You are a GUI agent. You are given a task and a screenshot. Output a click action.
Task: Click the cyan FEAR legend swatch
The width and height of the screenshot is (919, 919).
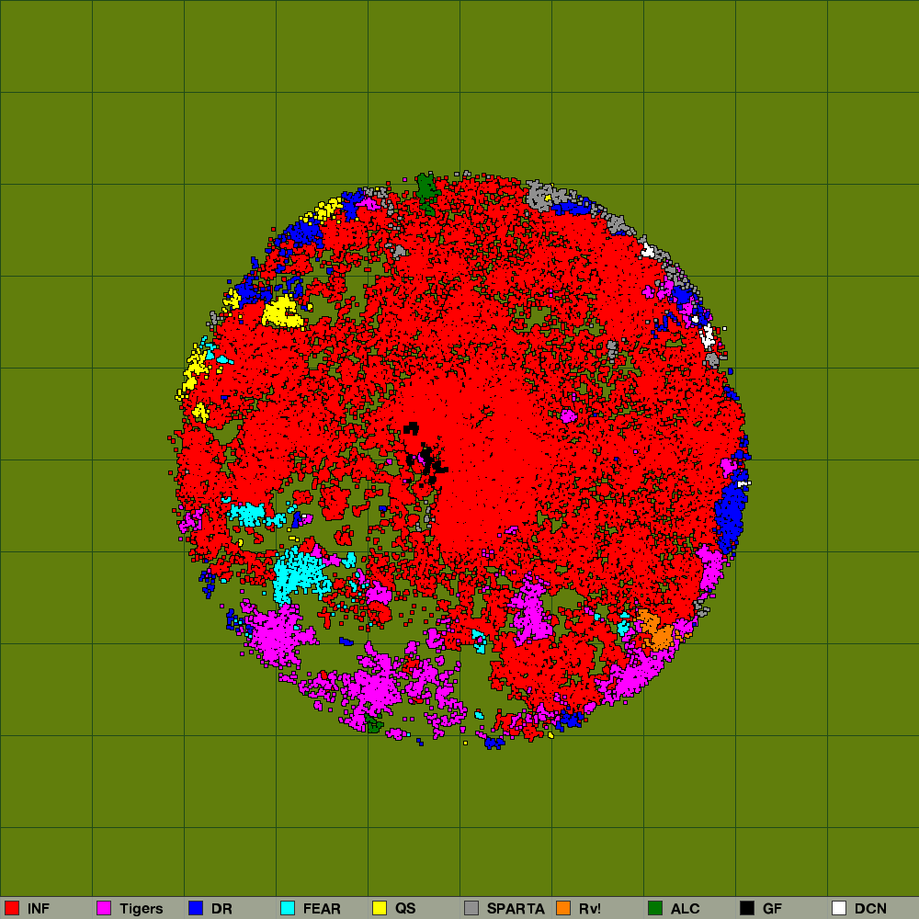tap(288, 908)
